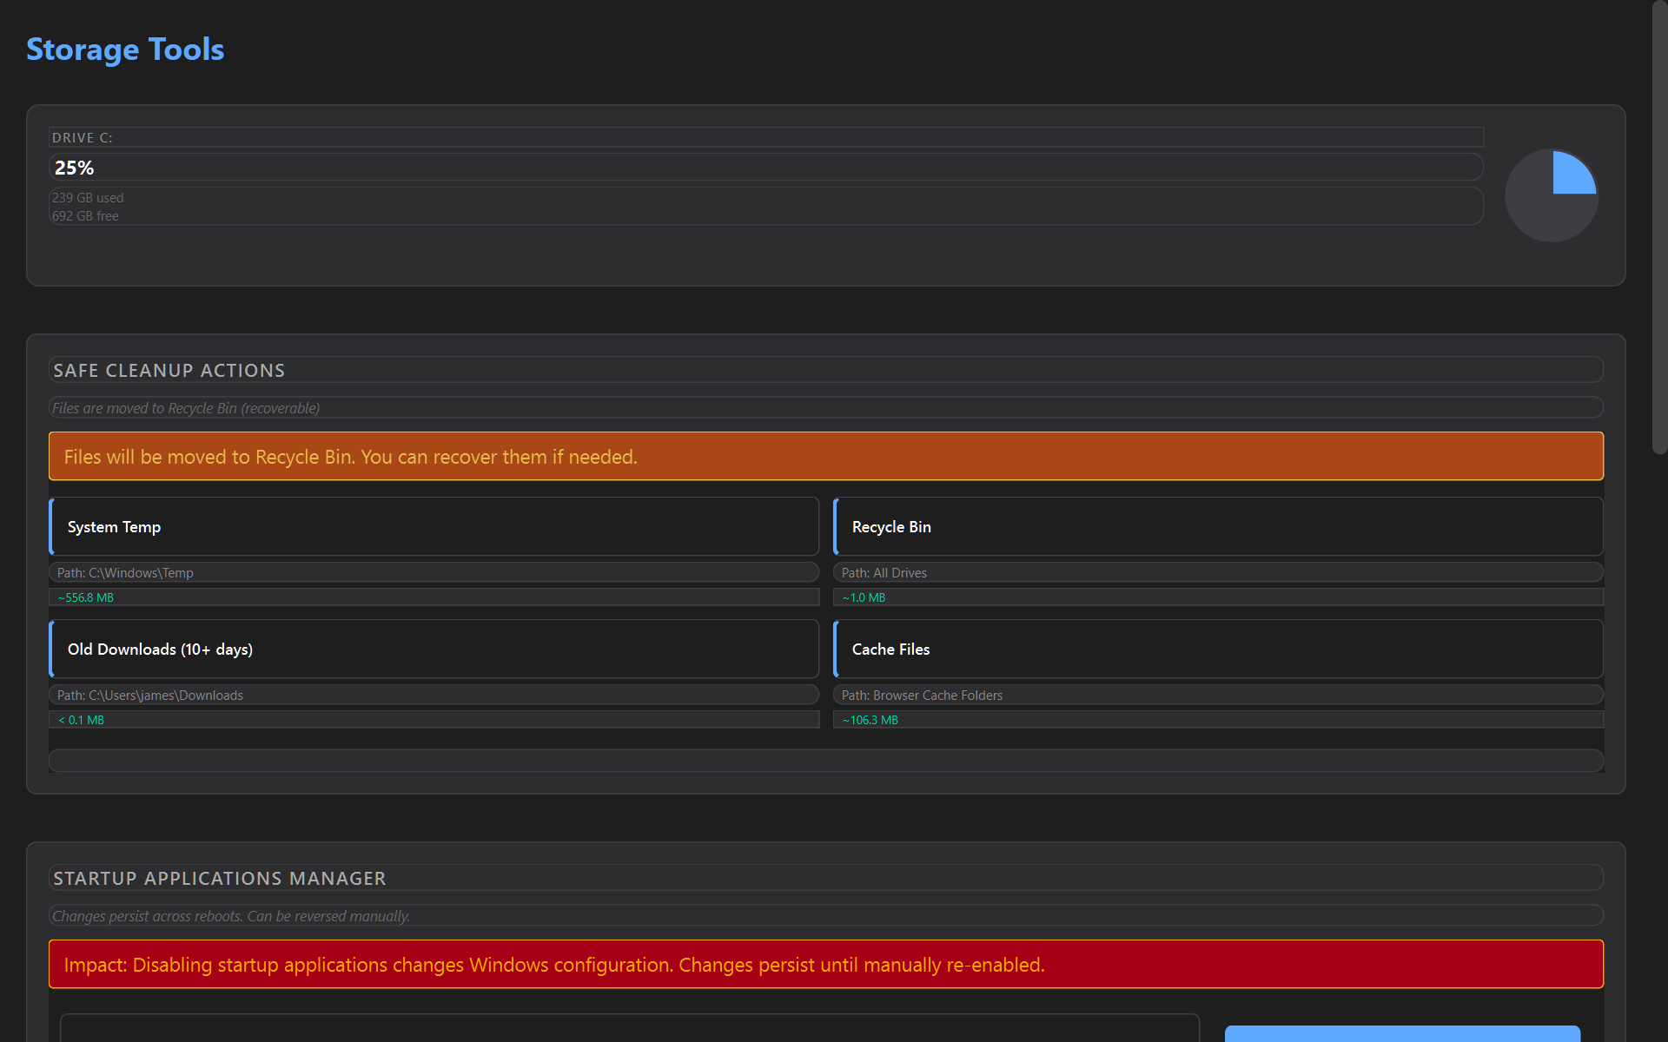The width and height of the screenshot is (1668, 1042).
Task: Click the C:\Users\james\Downloads path field
Action: [x=434, y=696]
